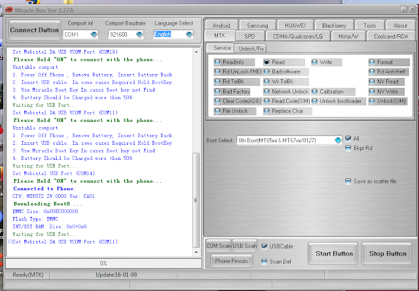The width and height of the screenshot is (419, 291).
Task: Switch to the Unlock/Fix sub-tab
Action: pyautogui.click(x=251, y=48)
